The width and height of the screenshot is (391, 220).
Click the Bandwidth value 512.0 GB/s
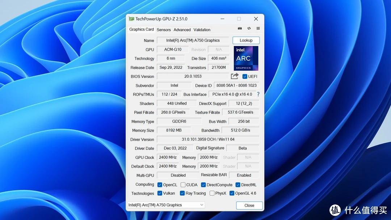[240, 130]
